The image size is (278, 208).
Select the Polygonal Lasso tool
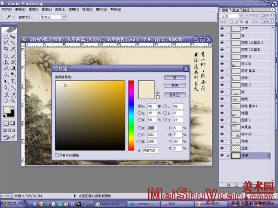6,43
